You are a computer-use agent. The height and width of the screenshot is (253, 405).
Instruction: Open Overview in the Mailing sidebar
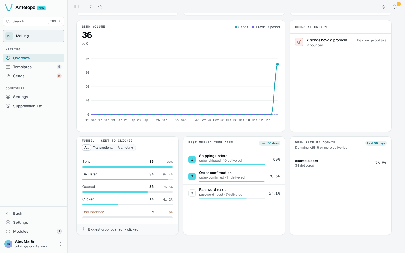(33, 58)
